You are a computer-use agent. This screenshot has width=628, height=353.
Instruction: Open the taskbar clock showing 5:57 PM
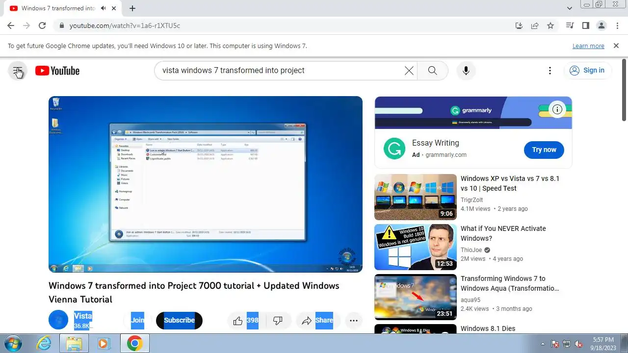(603, 343)
